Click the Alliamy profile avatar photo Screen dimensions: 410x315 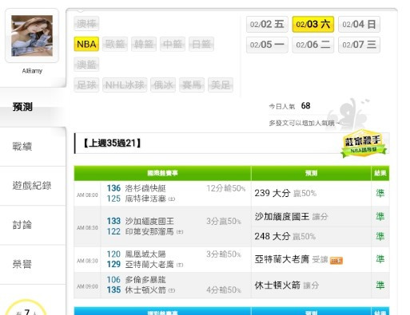click(x=32, y=36)
